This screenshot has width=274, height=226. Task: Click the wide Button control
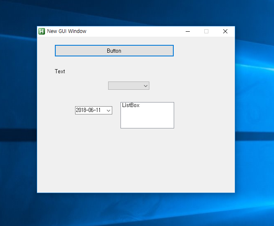[x=114, y=51]
